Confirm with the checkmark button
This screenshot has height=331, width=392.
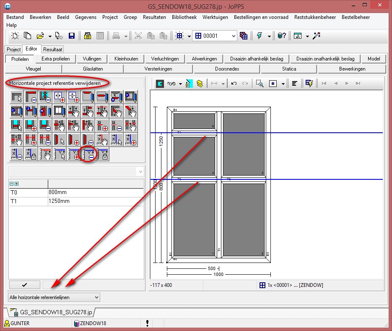point(24,285)
